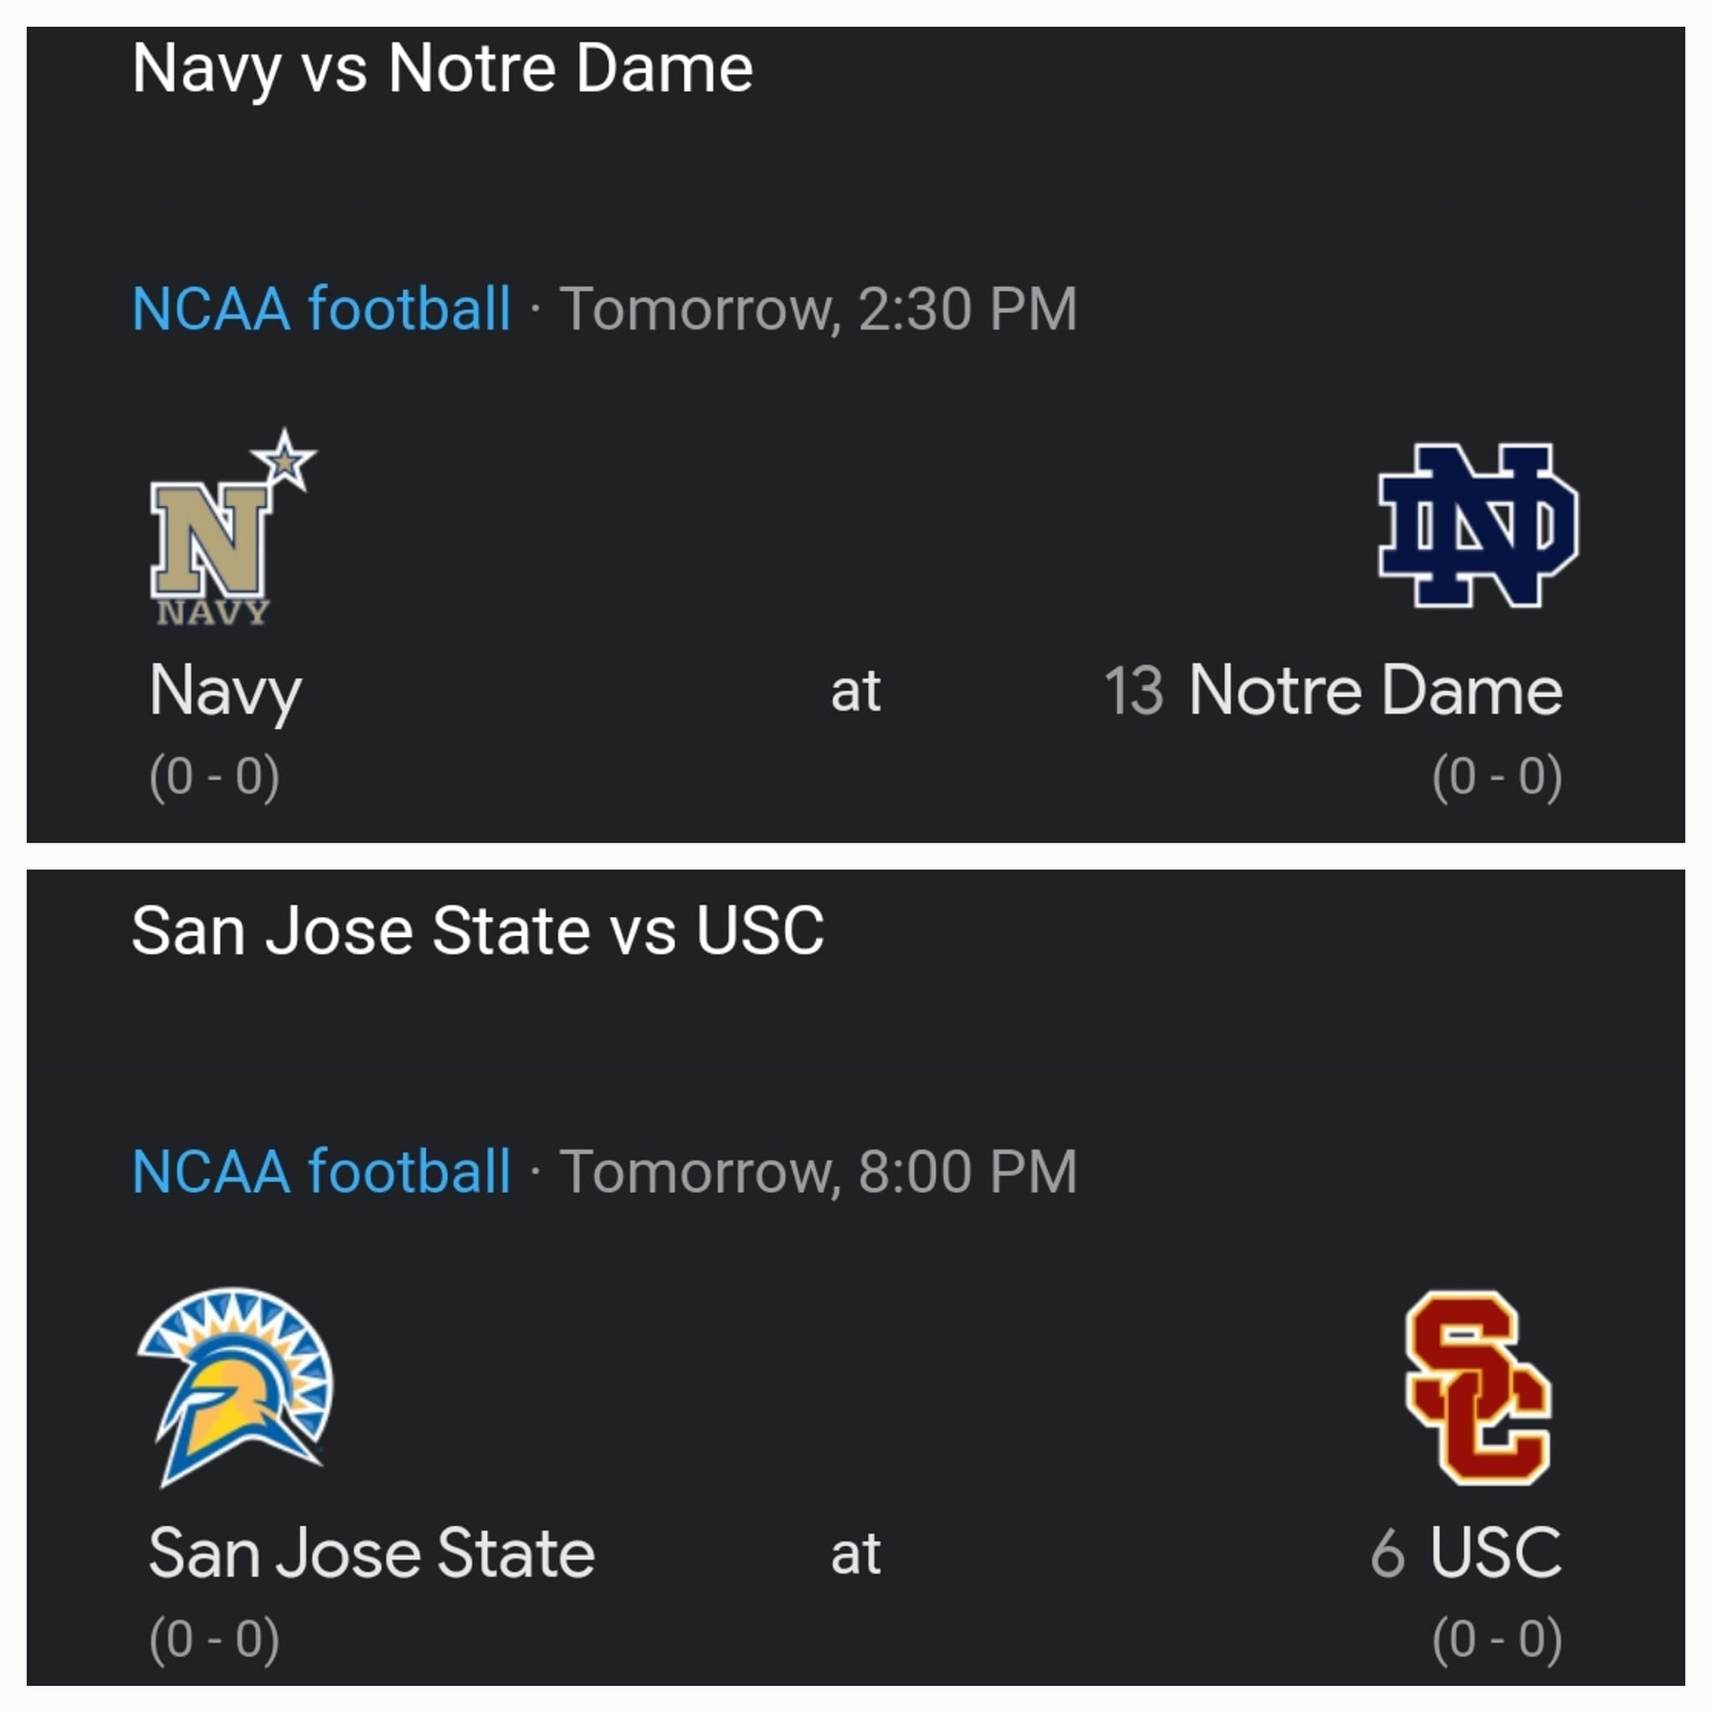Click Notre Dame's number 13 ranking
The image size is (1712, 1712).
click(x=1134, y=691)
